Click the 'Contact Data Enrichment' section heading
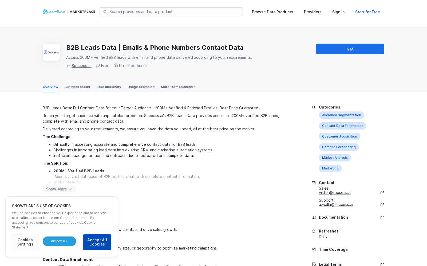Image resolution: width=427 pixels, height=266 pixels. coord(68,260)
